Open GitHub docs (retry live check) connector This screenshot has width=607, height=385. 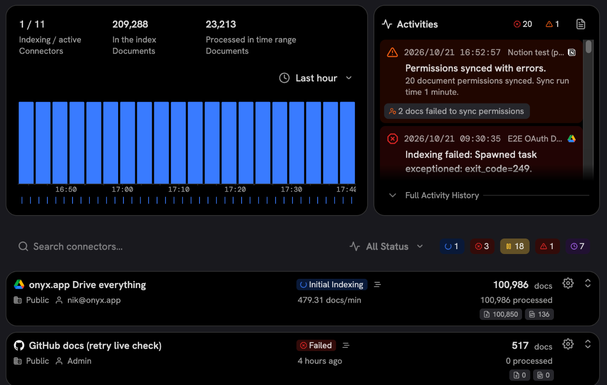click(x=95, y=345)
